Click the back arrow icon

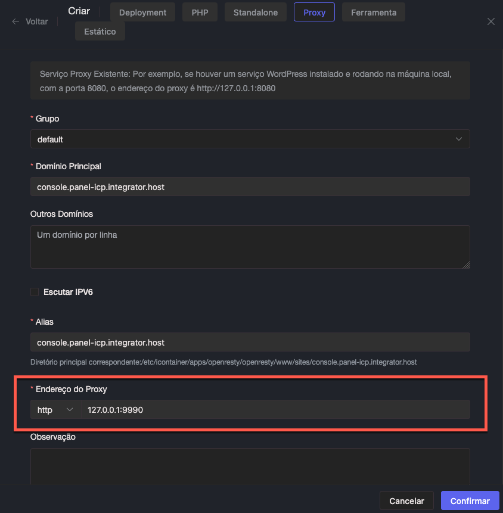click(15, 21)
